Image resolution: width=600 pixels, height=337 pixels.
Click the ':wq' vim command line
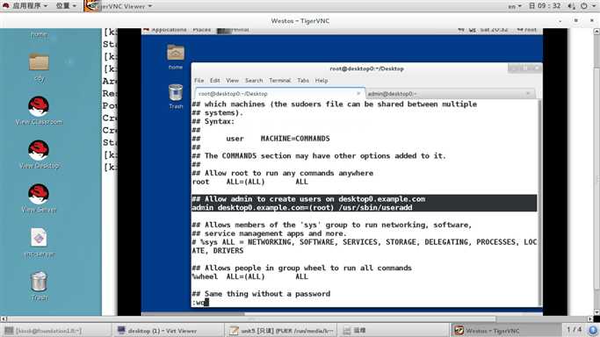pos(199,303)
